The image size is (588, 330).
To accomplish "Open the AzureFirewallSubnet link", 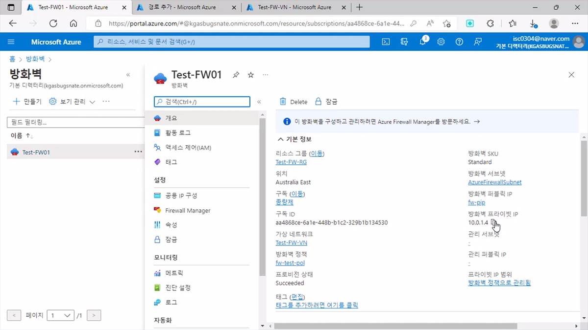I will pyautogui.click(x=495, y=182).
